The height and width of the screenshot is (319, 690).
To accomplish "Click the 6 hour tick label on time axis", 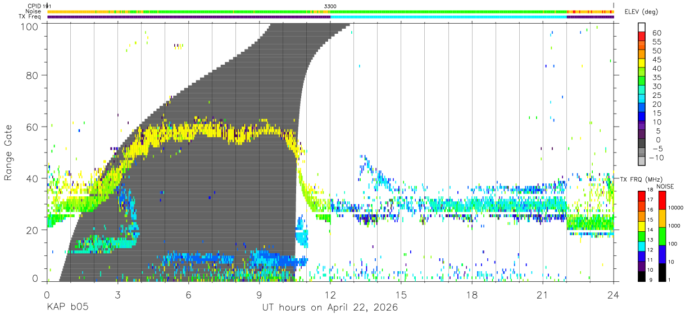I will click(188, 295).
